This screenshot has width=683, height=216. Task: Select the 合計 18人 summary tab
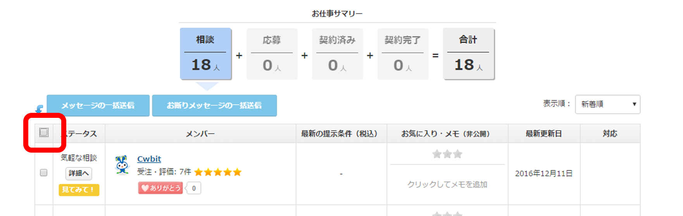point(468,54)
